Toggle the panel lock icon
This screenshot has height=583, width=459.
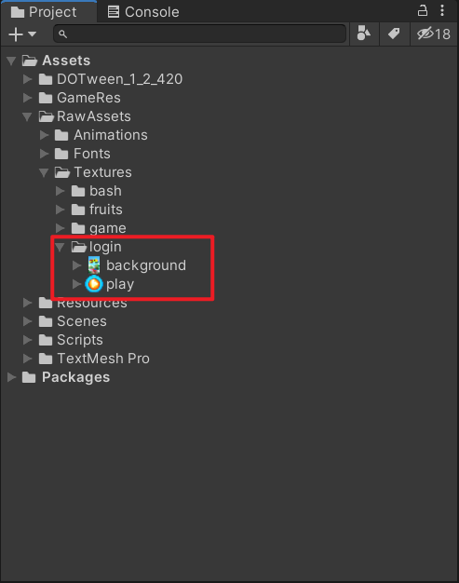click(422, 10)
